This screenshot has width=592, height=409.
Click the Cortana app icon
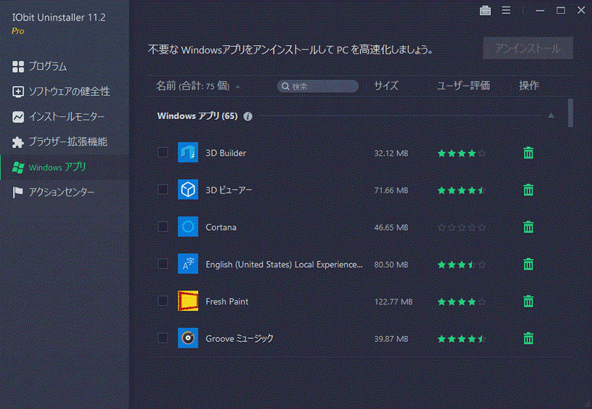[188, 227]
